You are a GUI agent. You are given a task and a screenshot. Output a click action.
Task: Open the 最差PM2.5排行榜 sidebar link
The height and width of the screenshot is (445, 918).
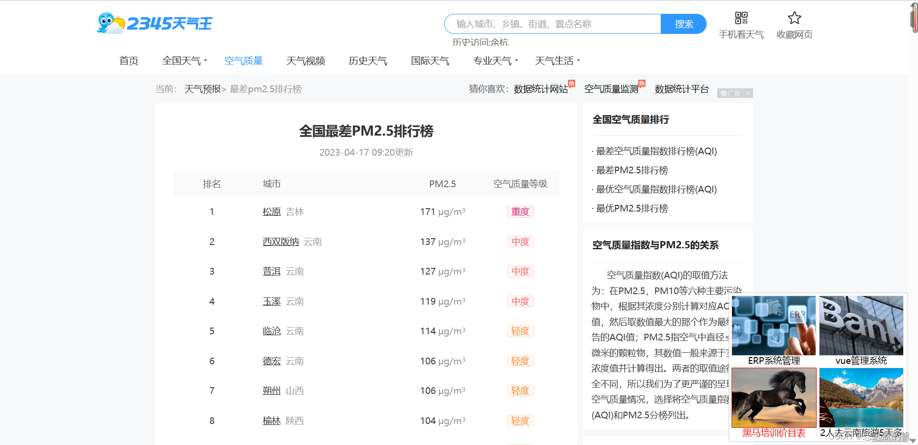632,170
